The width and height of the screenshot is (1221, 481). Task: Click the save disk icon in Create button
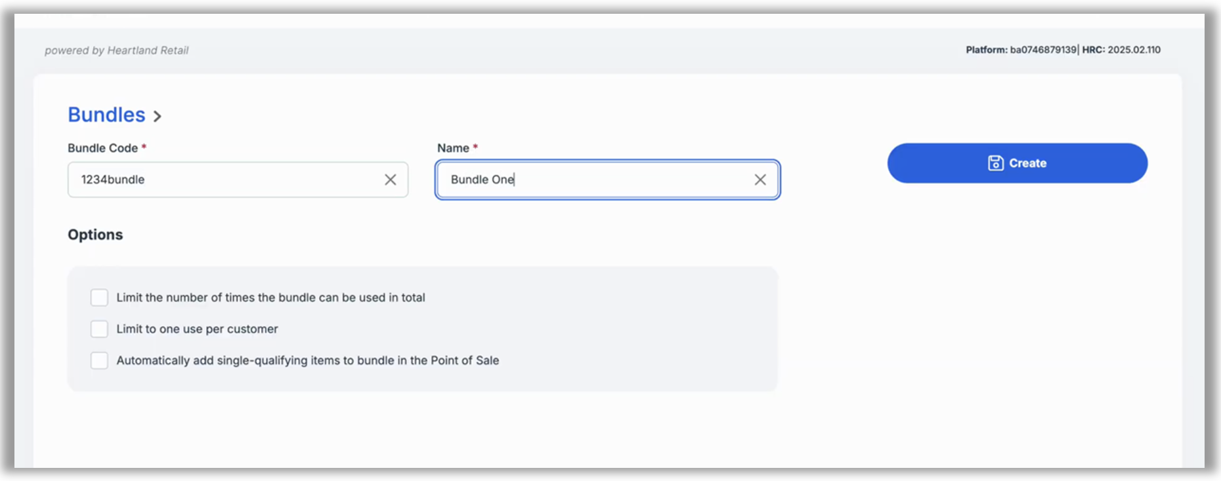(995, 163)
